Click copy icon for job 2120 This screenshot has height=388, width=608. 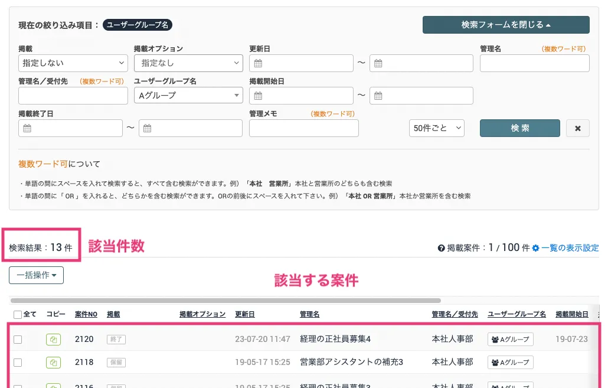tap(53, 339)
